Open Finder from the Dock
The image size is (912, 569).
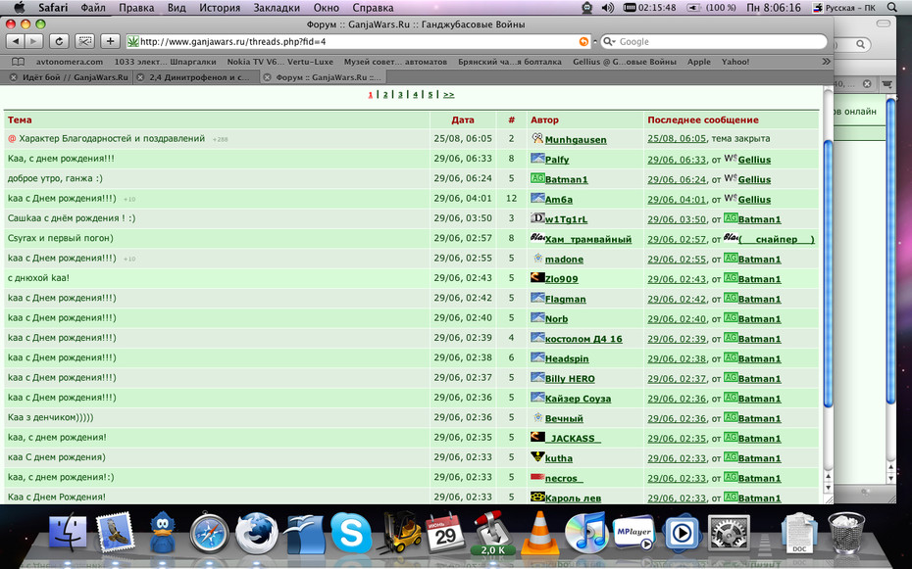68,532
